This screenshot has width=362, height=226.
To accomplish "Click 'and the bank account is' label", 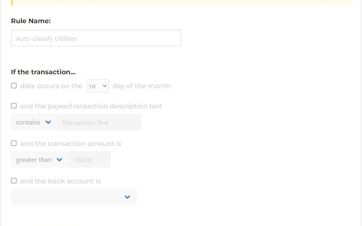I will coord(60,181).
